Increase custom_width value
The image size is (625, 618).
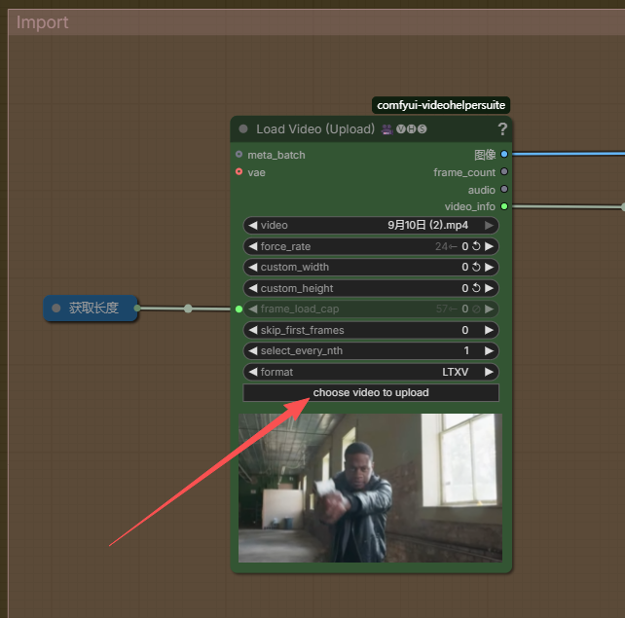tap(489, 267)
